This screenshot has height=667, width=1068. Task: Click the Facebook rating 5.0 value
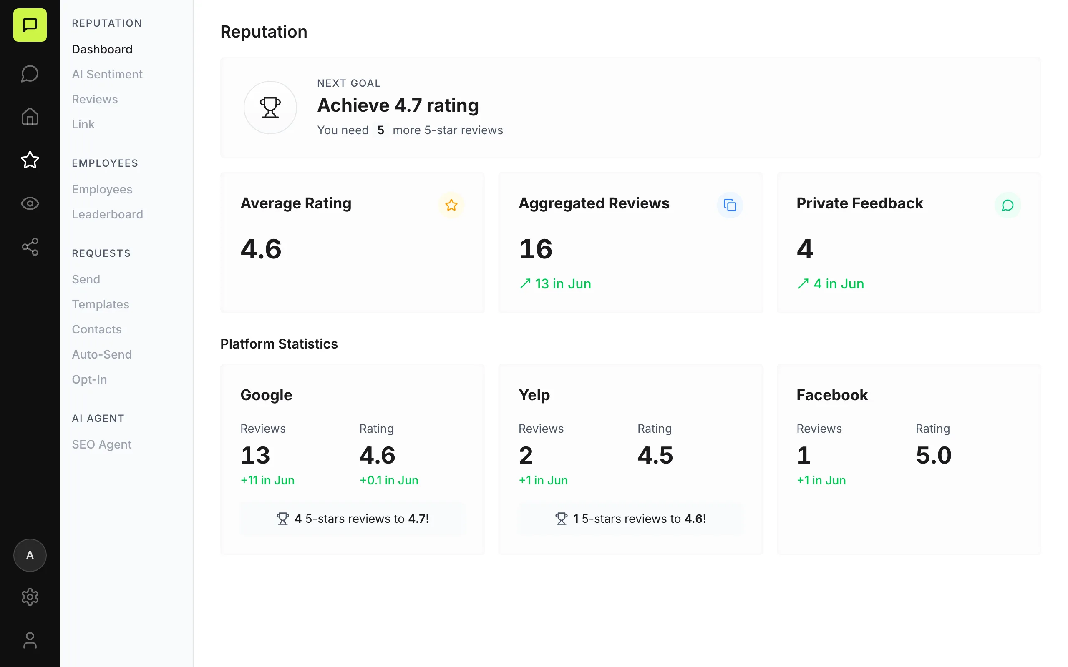[933, 455]
